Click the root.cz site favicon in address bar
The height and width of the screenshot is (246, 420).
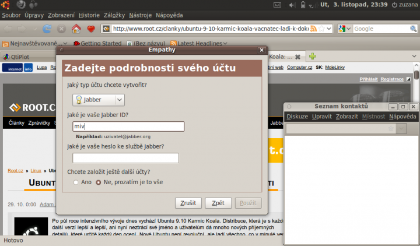(106, 29)
